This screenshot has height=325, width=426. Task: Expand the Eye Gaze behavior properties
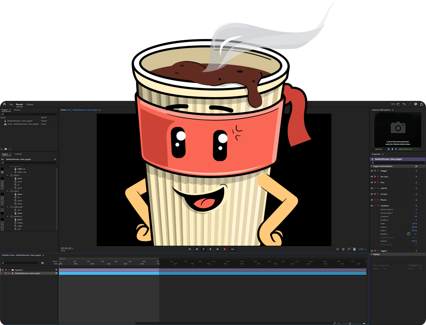point(378,176)
